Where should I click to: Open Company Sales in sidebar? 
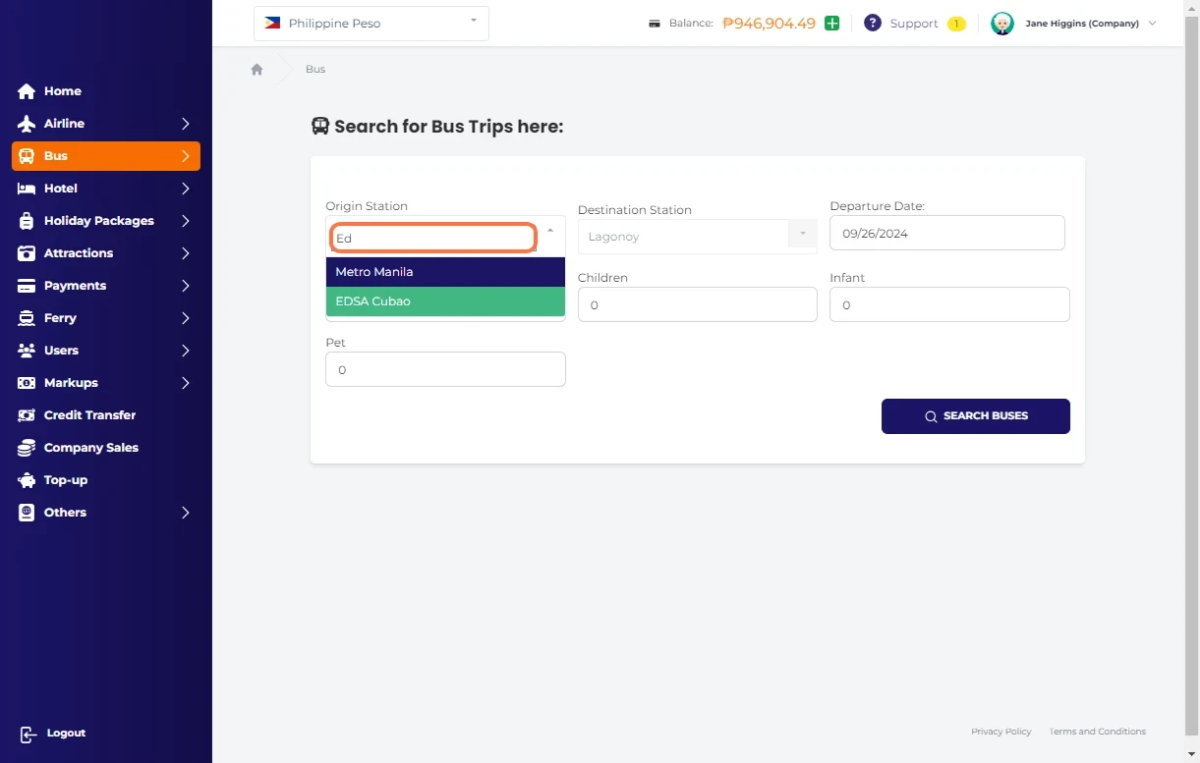pyautogui.click(x=90, y=448)
